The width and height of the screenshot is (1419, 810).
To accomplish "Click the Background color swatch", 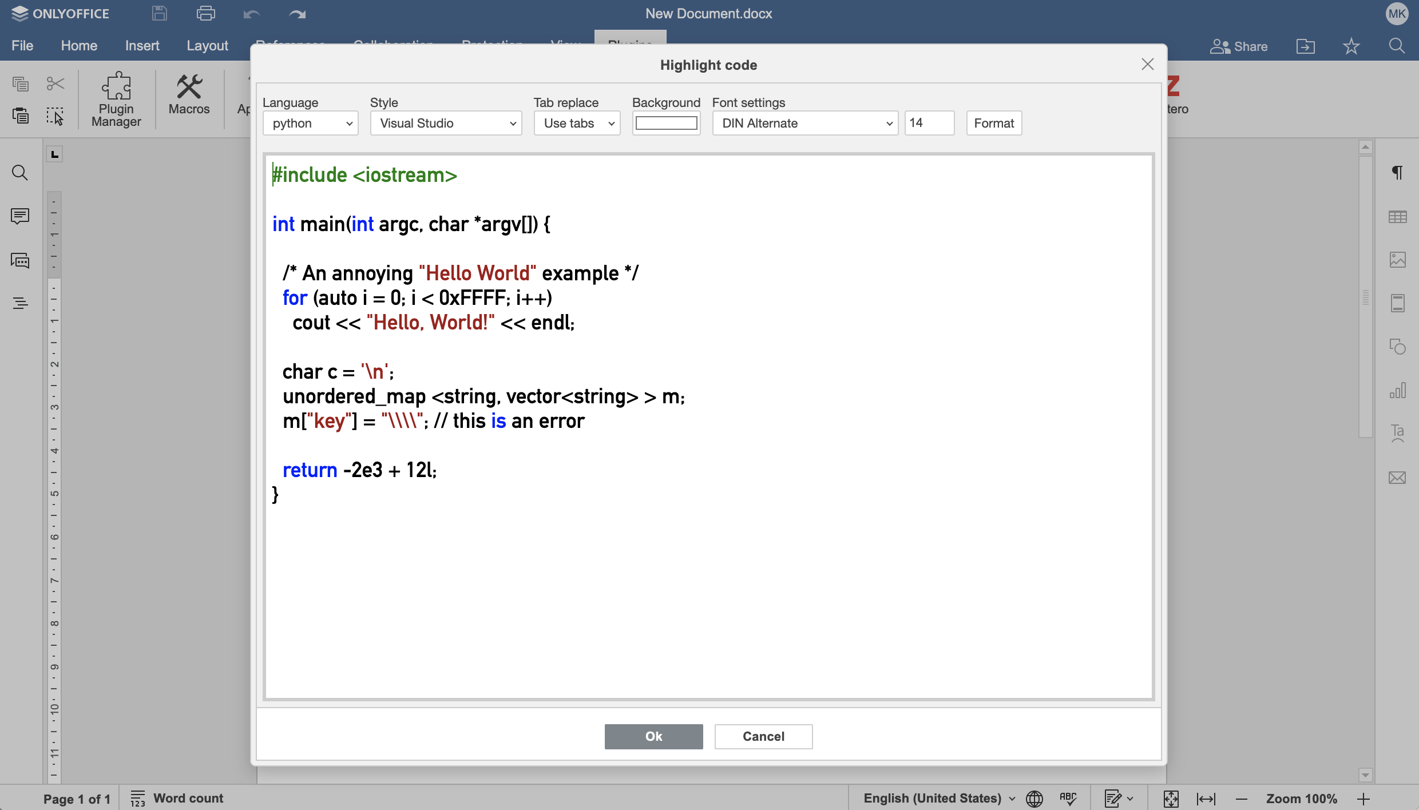I will click(x=666, y=124).
